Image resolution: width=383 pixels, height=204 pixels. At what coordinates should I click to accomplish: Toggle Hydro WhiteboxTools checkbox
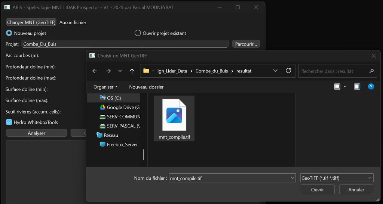pyautogui.click(x=9, y=122)
